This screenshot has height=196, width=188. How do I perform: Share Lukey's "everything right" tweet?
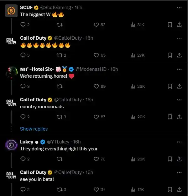[x=179, y=159]
